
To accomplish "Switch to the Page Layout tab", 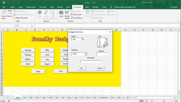I will pyautogui.click(x=31, y=7).
